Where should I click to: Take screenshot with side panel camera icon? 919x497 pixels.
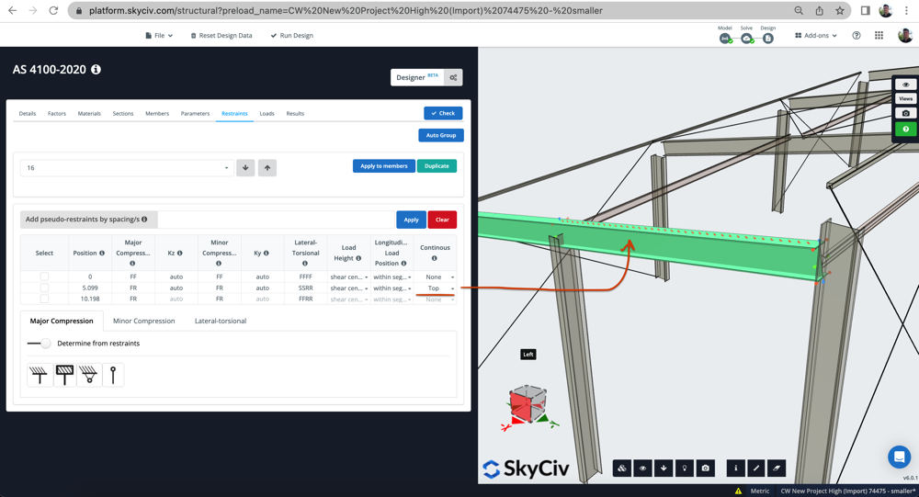pos(905,113)
